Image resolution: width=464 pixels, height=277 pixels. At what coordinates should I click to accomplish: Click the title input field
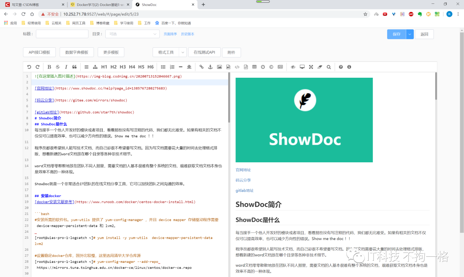62,34
